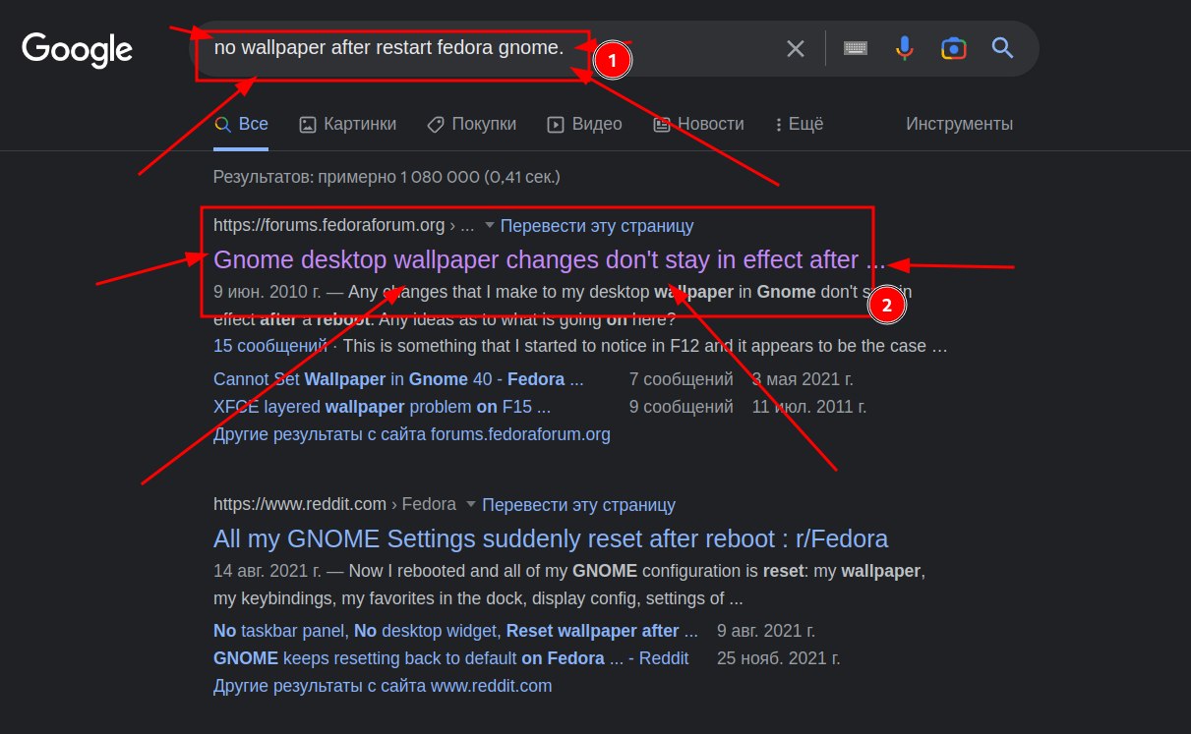This screenshot has width=1191, height=734.
Task: Translate the fedoraforum result page
Action: (x=597, y=226)
